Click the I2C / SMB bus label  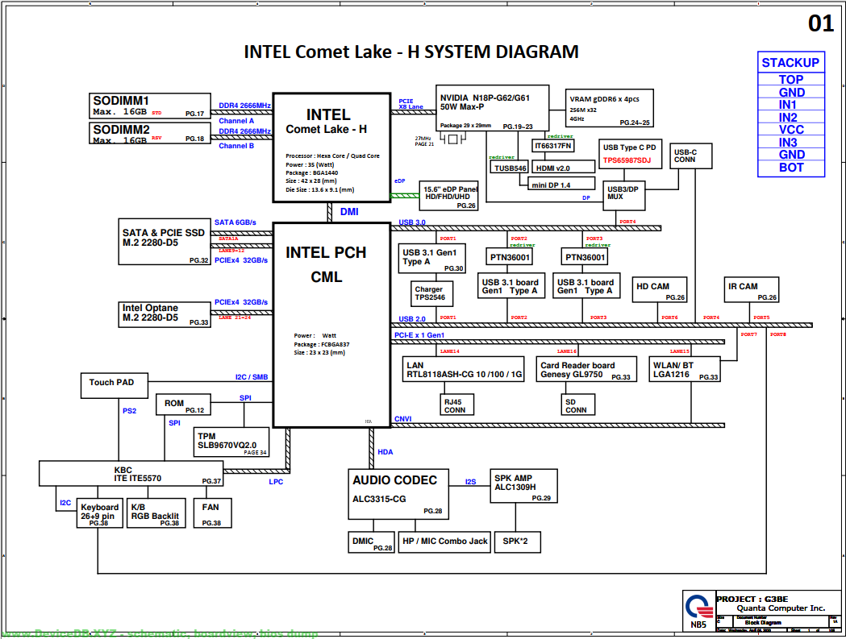pos(252,377)
